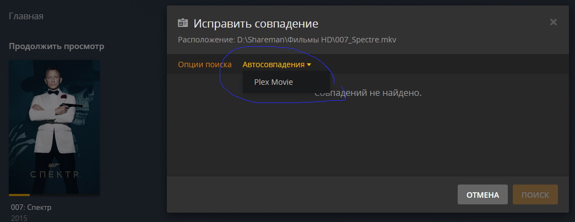
Task: Open the 007: Спектр title link
Action: (31, 207)
